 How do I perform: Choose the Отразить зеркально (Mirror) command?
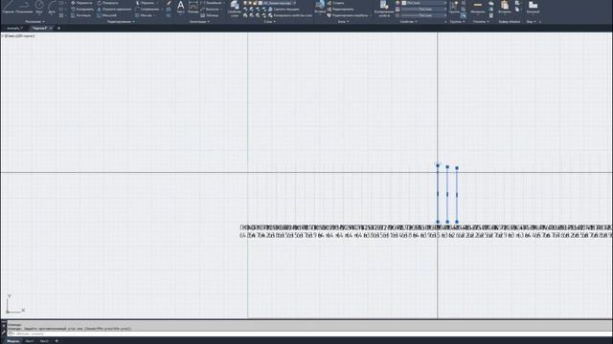click(114, 9)
